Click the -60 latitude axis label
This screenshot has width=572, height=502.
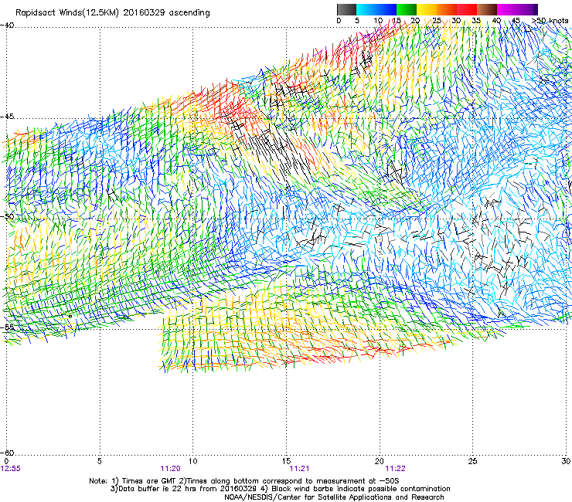point(7,453)
